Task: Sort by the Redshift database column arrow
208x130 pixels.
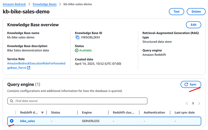Action: point(42,113)
